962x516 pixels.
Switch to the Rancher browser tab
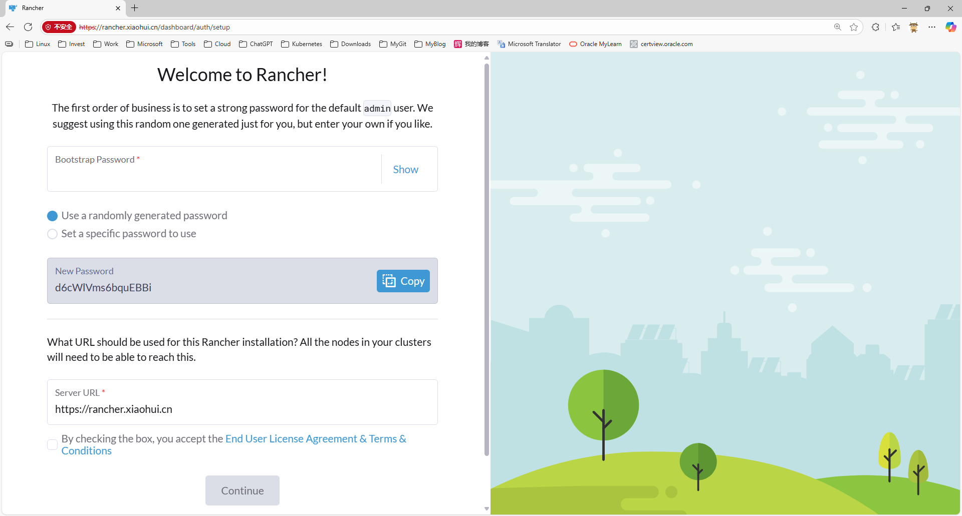tap(60, 8)
